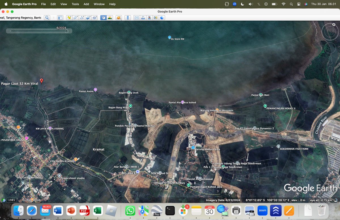Click the Pemancingan Kohod Jaya placemark
Screen dimensions: 340x220
tap(188, 185)
